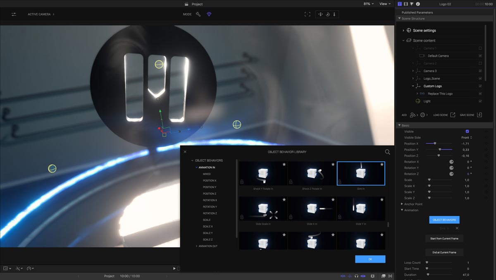Toggle the Camera 3 visibility checkbox

point(480,71)
